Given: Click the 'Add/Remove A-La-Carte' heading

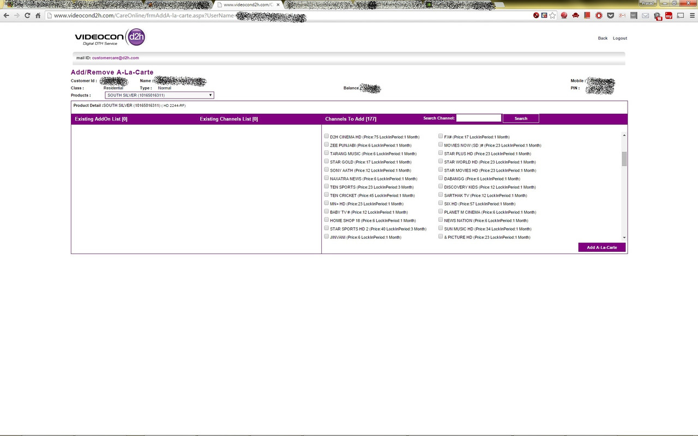Looking at the screenshot, I should pyautogui.click(x=112, y=72).
